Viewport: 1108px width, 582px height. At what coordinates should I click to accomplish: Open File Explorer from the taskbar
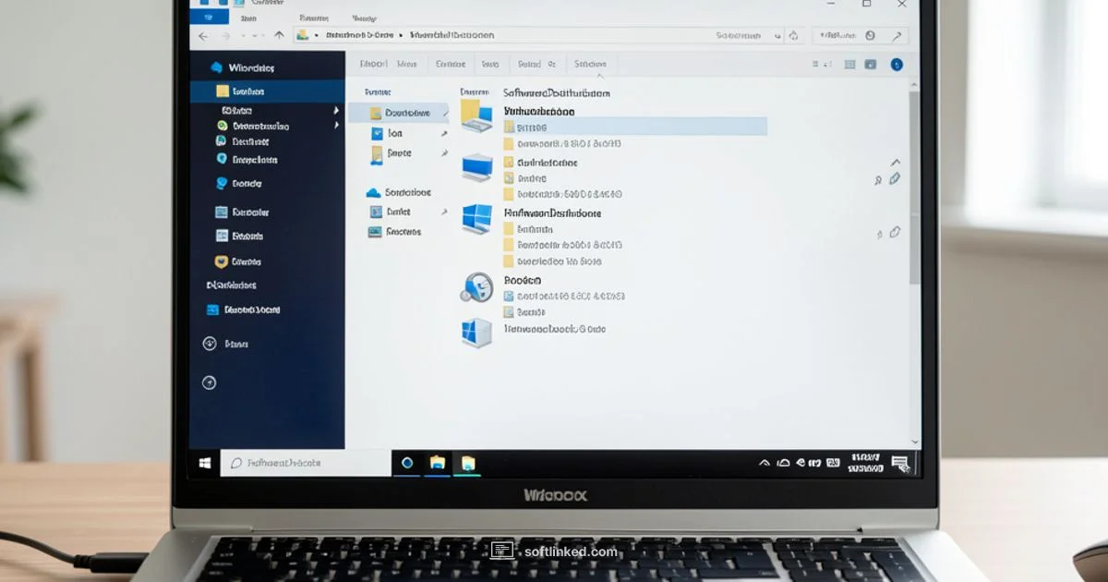tap(435, 462)
